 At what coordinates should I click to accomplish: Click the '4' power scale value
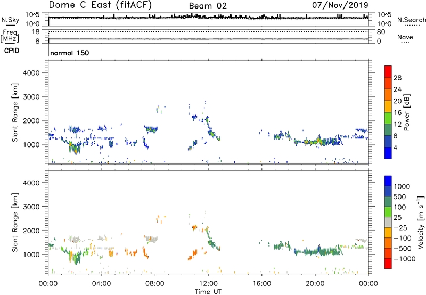click(395, 147)
